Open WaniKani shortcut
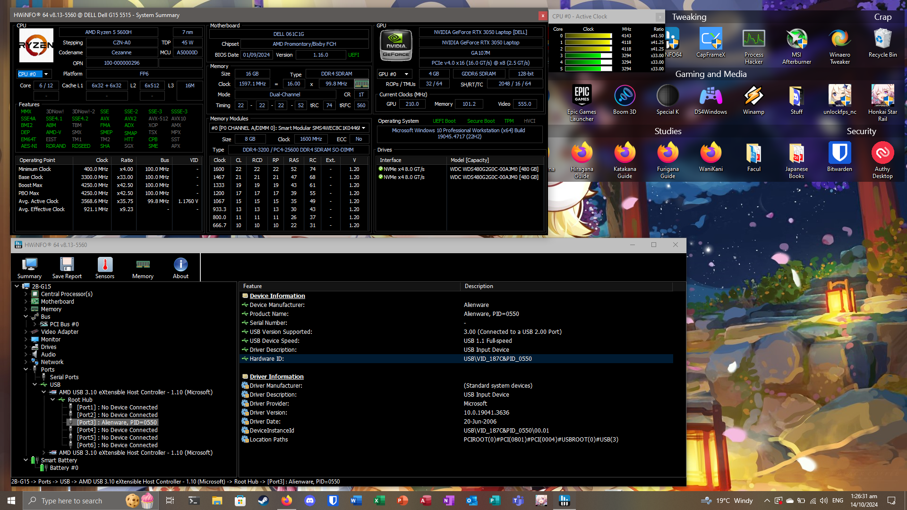This screenshot has width=907, height=510. coord(710,157)
